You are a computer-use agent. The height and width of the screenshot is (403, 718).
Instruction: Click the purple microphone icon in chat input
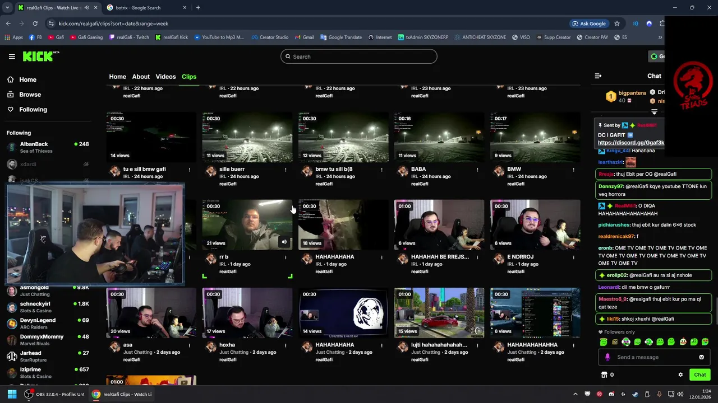click(x=607, y=357)
